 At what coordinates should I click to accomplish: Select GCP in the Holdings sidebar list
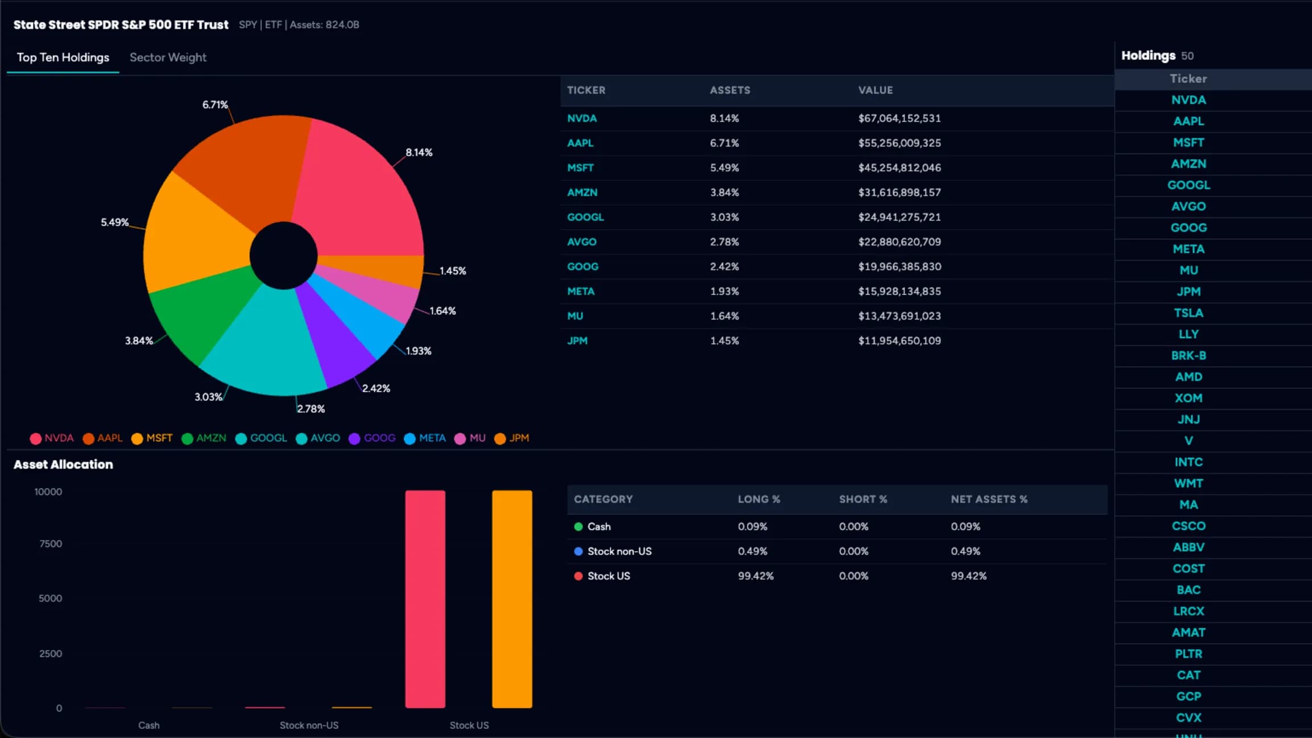click(1188, 696)
